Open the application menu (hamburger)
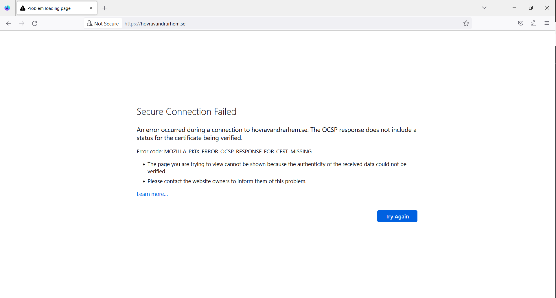The width and height of the screenshot is (556, 298). [547, 23]
